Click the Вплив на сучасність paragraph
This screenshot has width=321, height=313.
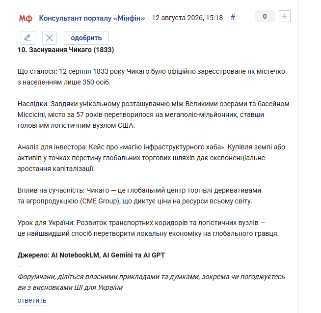click(139, 196)
